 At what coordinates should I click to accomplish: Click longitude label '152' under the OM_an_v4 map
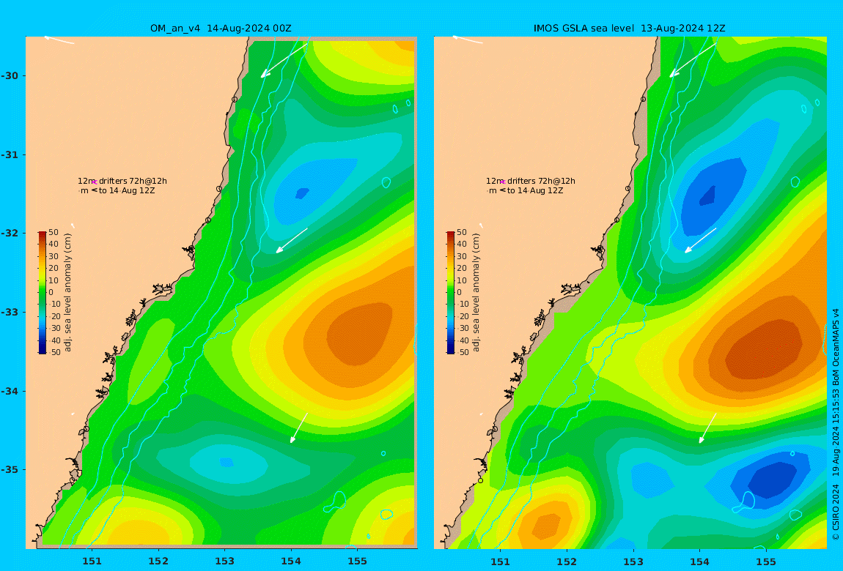tap(158, 561)
